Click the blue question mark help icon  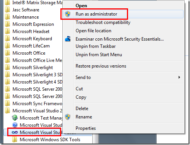tap(15, 125)
